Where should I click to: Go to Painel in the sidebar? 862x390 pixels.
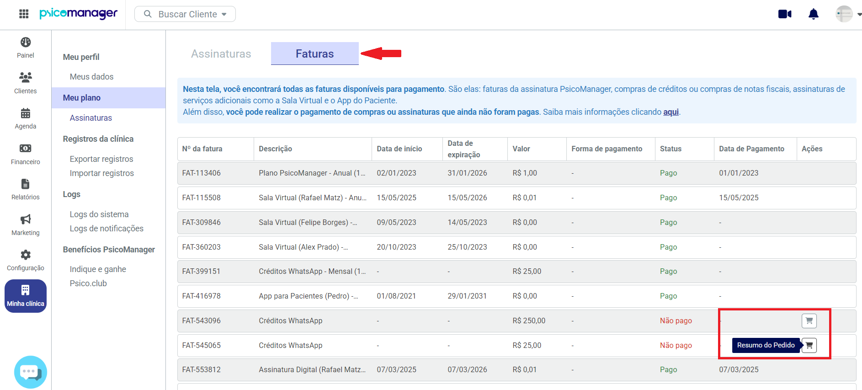26,48
